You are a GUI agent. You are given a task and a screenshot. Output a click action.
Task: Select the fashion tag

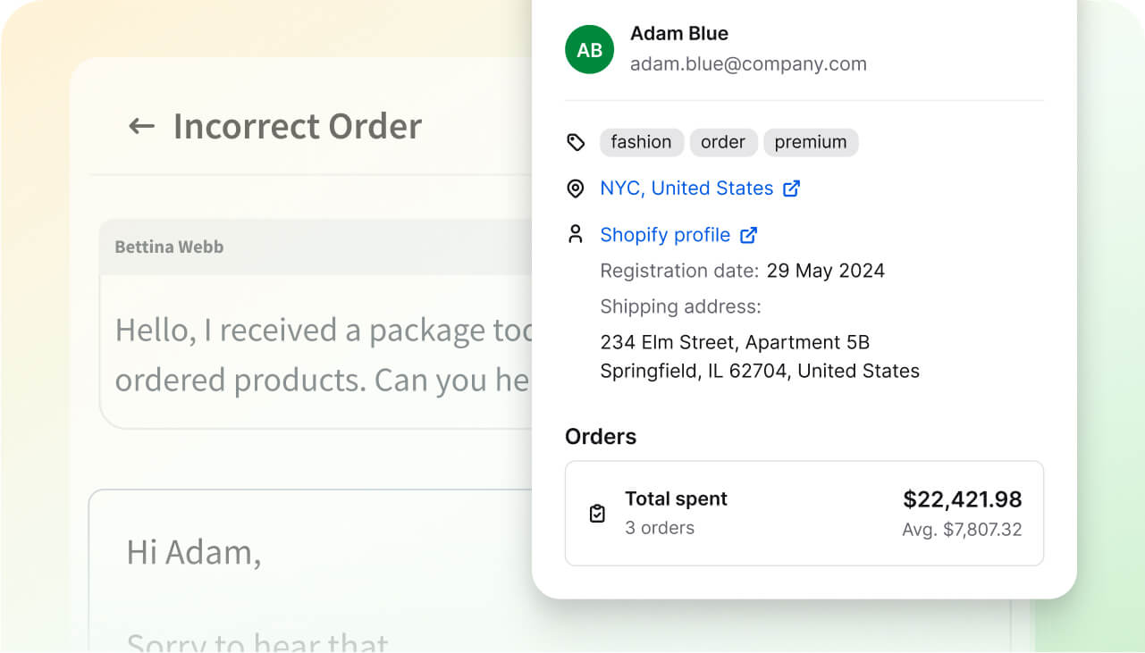[x=641, y=141]
